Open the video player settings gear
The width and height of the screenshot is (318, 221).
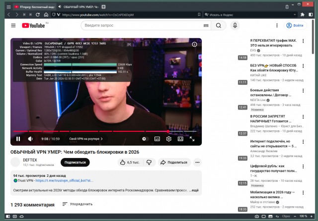click(169, 139)
